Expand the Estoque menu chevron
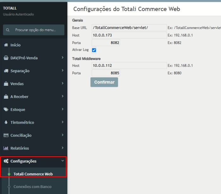 (x=63, y=109)
